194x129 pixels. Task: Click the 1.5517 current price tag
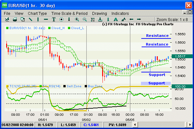tap(182, 56)
